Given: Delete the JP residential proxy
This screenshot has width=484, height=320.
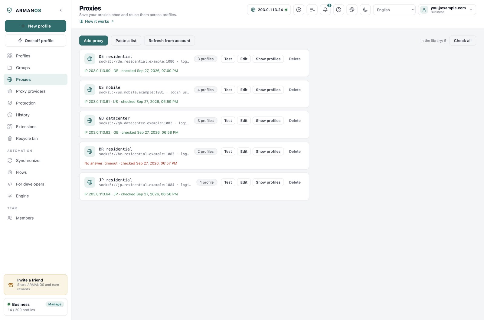Looking at the screenshot, I should pos(295,182).
